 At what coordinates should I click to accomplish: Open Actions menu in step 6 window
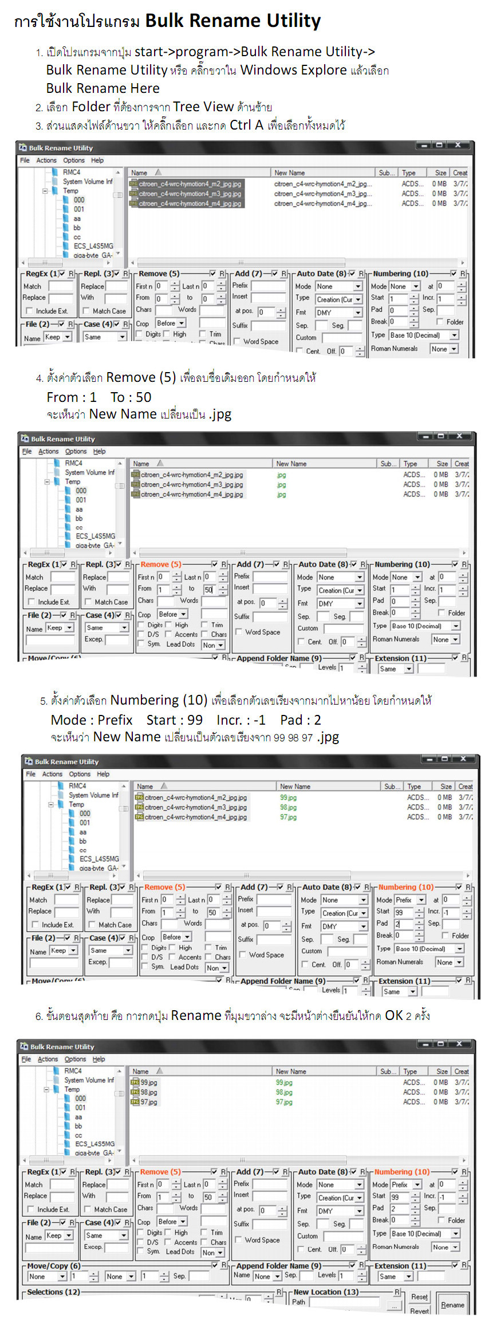[48, 1059]
